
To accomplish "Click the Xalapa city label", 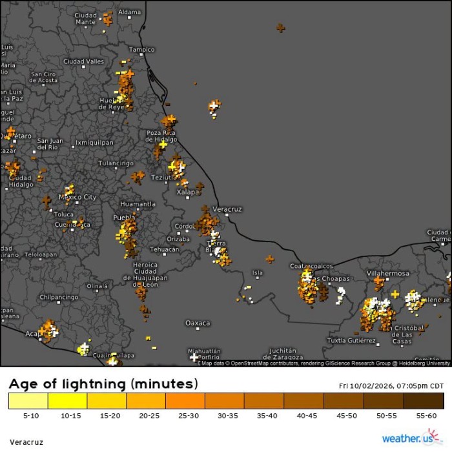I will pos(188,192).
